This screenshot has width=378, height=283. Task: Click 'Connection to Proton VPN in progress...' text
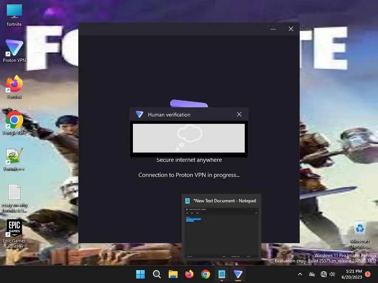click(189, 175)
